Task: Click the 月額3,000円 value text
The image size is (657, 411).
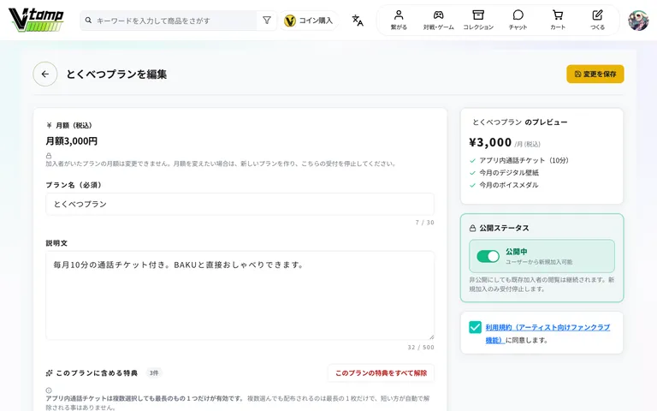Action: [72, 141]
